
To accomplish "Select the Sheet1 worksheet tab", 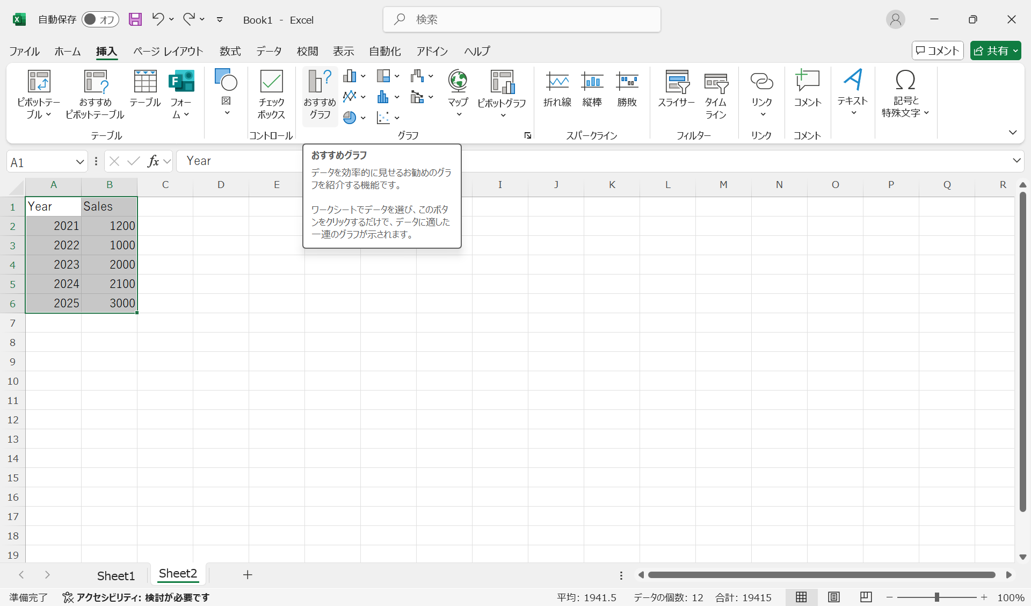I will 115,575.
